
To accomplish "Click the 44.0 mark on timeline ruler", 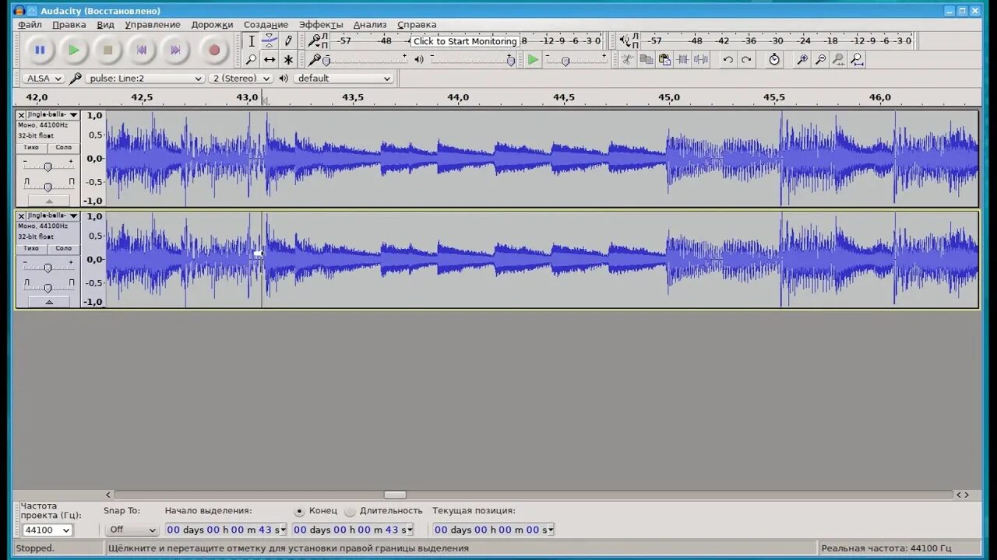I will [458, 97].
